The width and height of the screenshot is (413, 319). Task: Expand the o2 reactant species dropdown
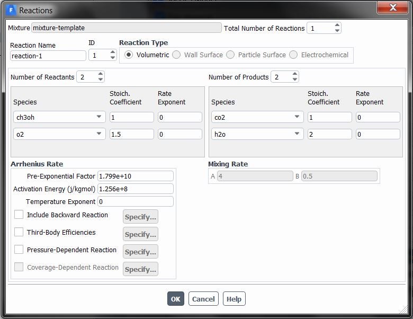pyautogui.click(x=99, y=134)
